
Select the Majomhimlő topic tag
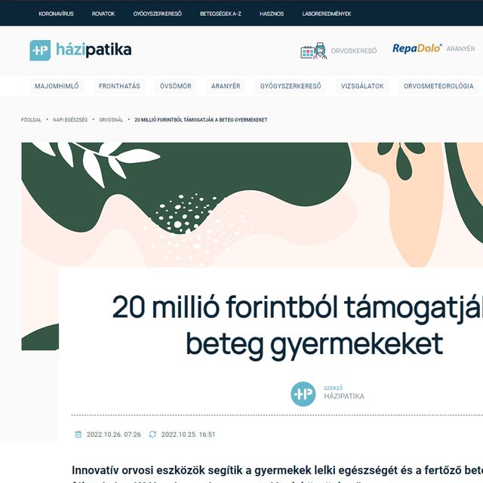(57, 86)
